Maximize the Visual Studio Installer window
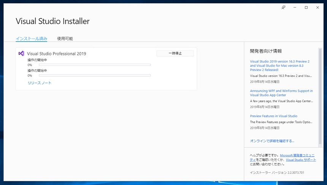Image resolution: width=327 pixels, height=185 pixels. [306, 8]
